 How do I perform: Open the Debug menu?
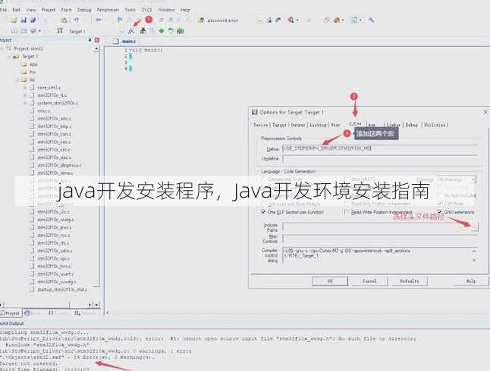click(x=84, y=10)
